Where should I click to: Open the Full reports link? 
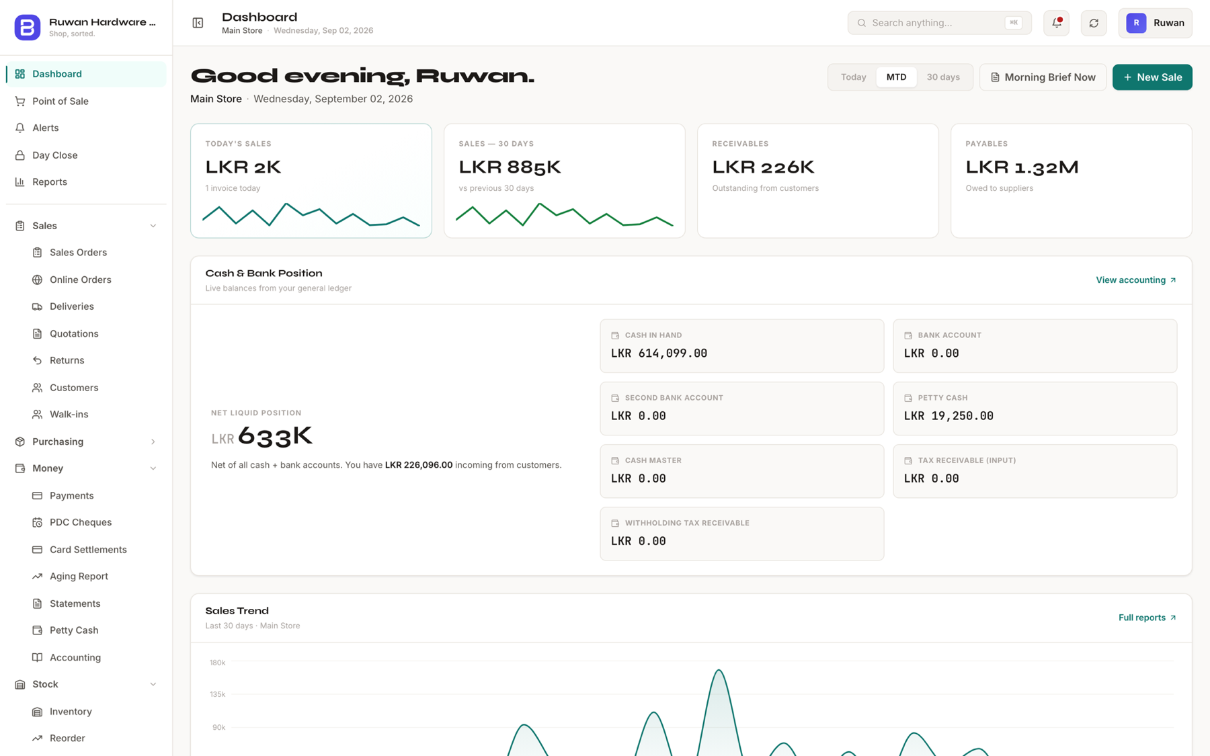coord(1147,618)
